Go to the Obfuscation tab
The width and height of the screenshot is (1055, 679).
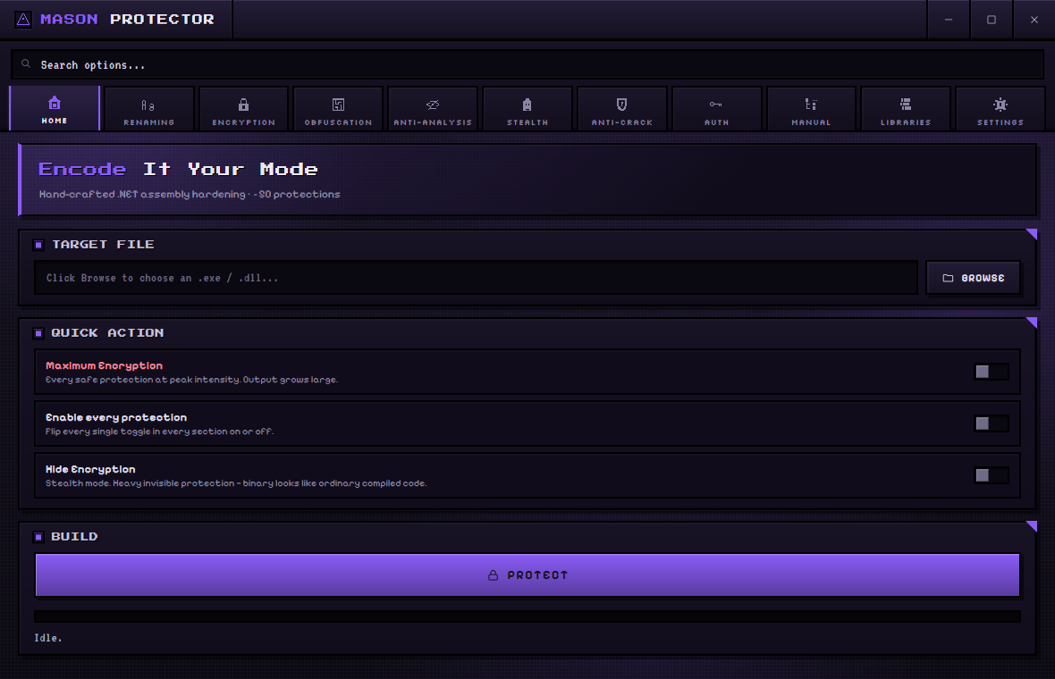coord(339,108)
